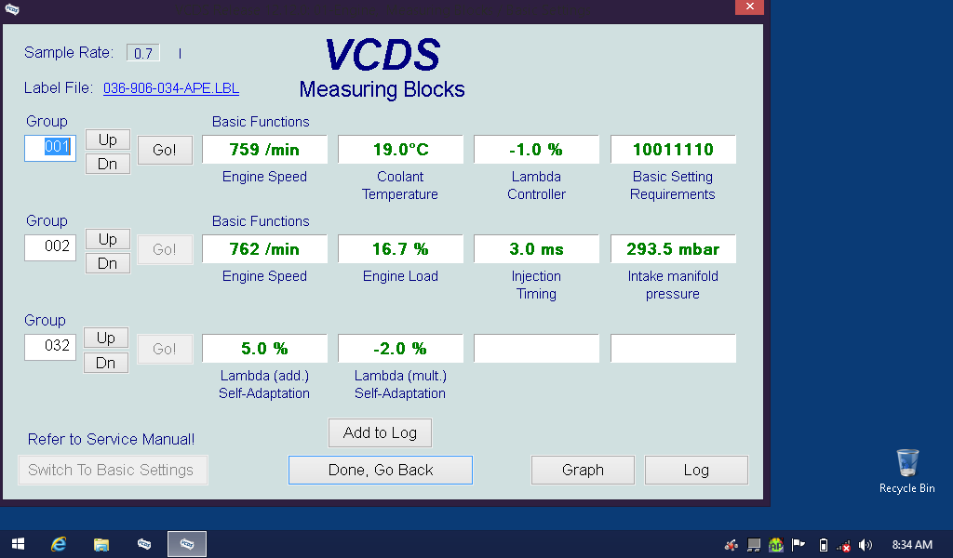Screen dimensions: 953x558
Task: Click the Windows Start button
Action: click(18, 544)
